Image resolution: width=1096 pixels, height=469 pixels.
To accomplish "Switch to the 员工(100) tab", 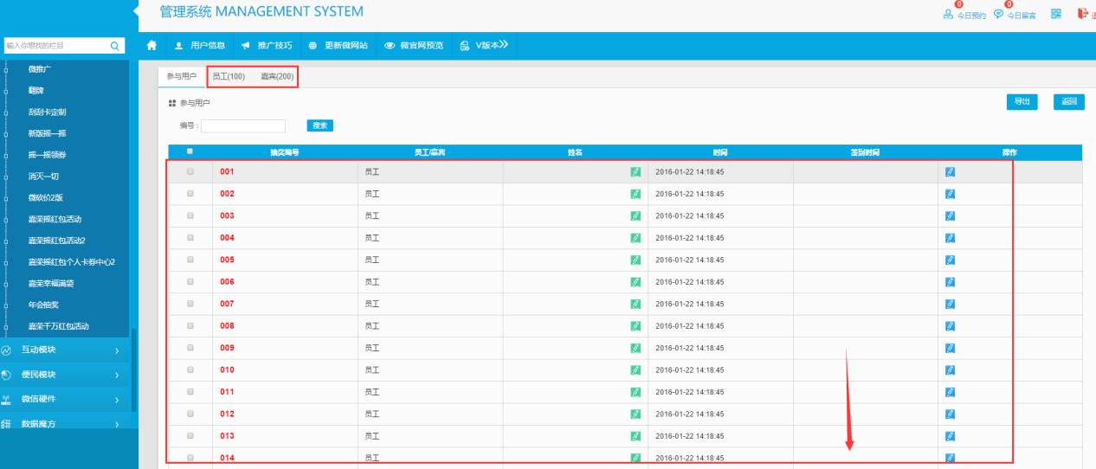I will (x=229, y=77).
